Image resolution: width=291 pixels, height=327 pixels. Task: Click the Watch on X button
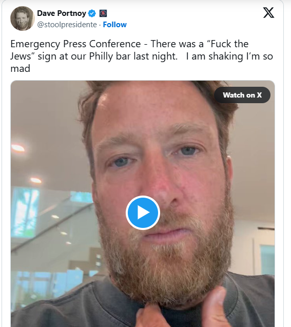click(x=242, y=95)
